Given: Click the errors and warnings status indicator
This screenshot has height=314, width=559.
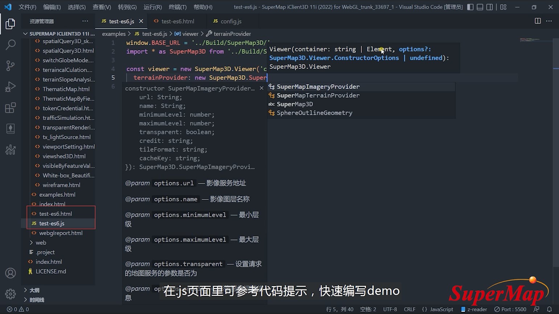Looking at the screenshot, I should (18, 309).
